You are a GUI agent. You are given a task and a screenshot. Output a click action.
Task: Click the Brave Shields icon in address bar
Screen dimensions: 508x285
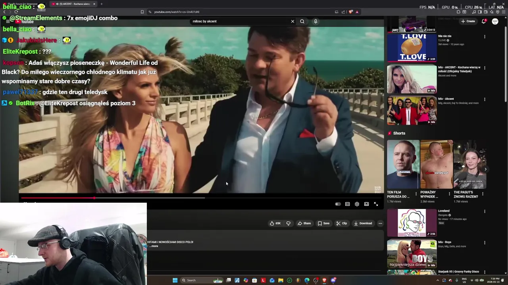coord(350,12)
